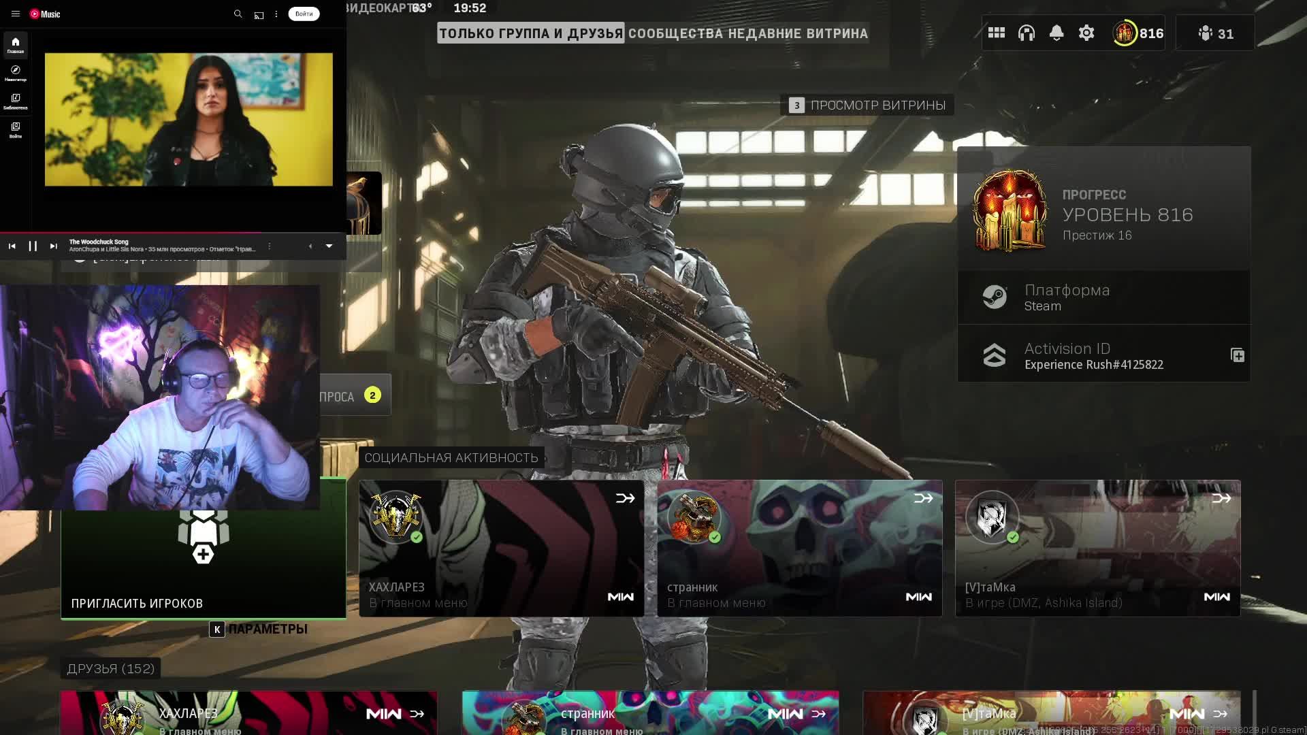Click the music video thumbnail
The height and width of the screenshot is (735, 1307).
point(189,119)
